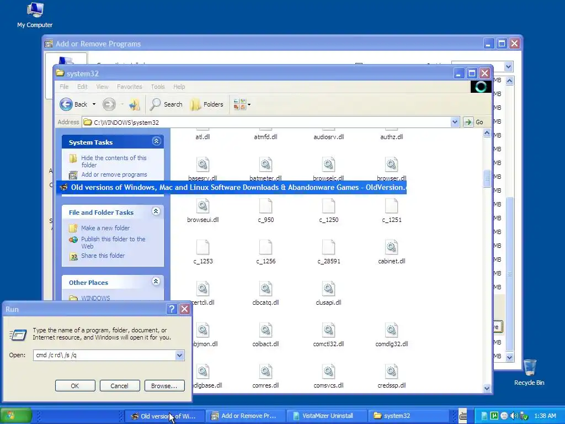Click the Go button
The height and width of the screenshot is (424, 565).
(x=473, y=122)
